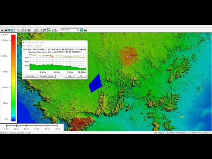
Task: Click the Line of Sight... button
Action: (30, 76)
